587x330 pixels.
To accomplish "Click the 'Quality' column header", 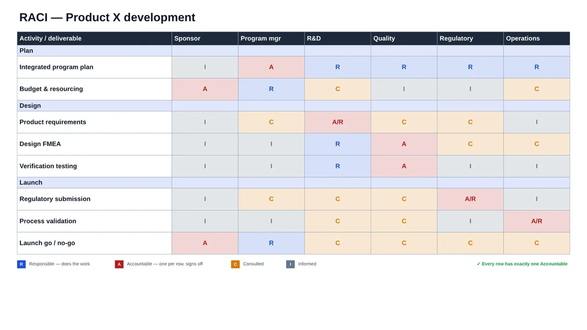I will [404, 39].
